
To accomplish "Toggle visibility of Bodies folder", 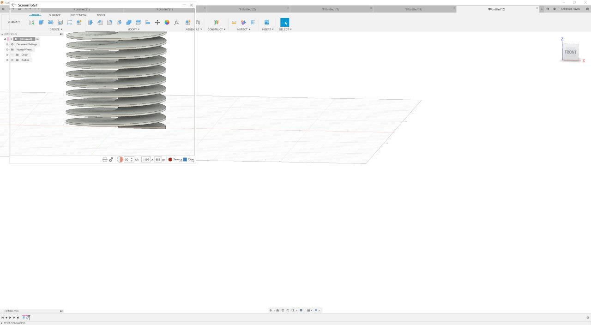I will (12, 60).
